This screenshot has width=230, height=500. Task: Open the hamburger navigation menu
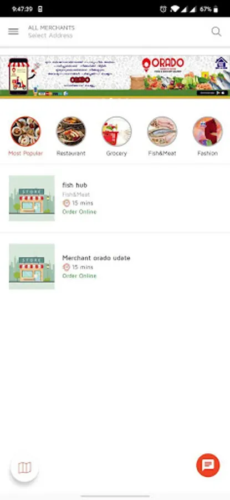pos(13,32)
